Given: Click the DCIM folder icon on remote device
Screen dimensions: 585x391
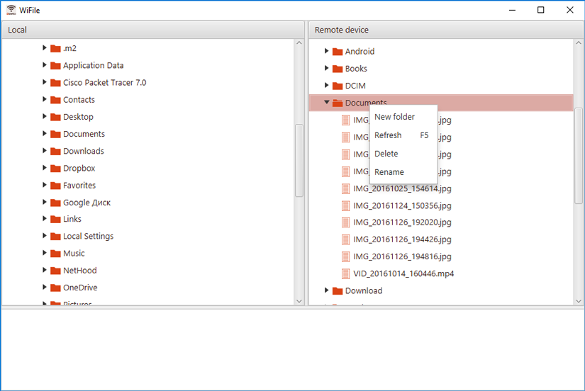Looking at the screenshot, I should click(338, 86).
